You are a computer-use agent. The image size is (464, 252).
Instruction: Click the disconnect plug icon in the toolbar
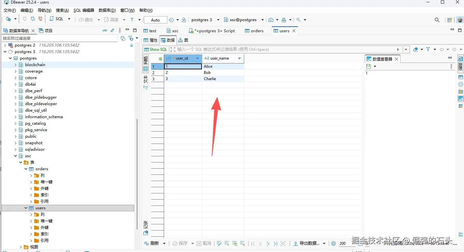[x=40, y=19]
